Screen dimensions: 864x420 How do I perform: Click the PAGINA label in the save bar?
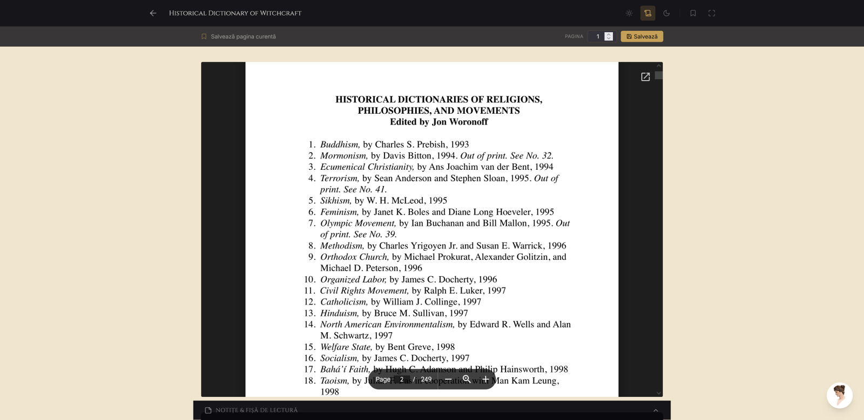click(x=574, y=37)
